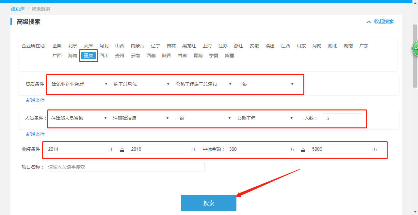The width and height of the screenshot is (418, 215).
Task: Open 公路工程施工总承包 dropdown
Action: [203, 84]
